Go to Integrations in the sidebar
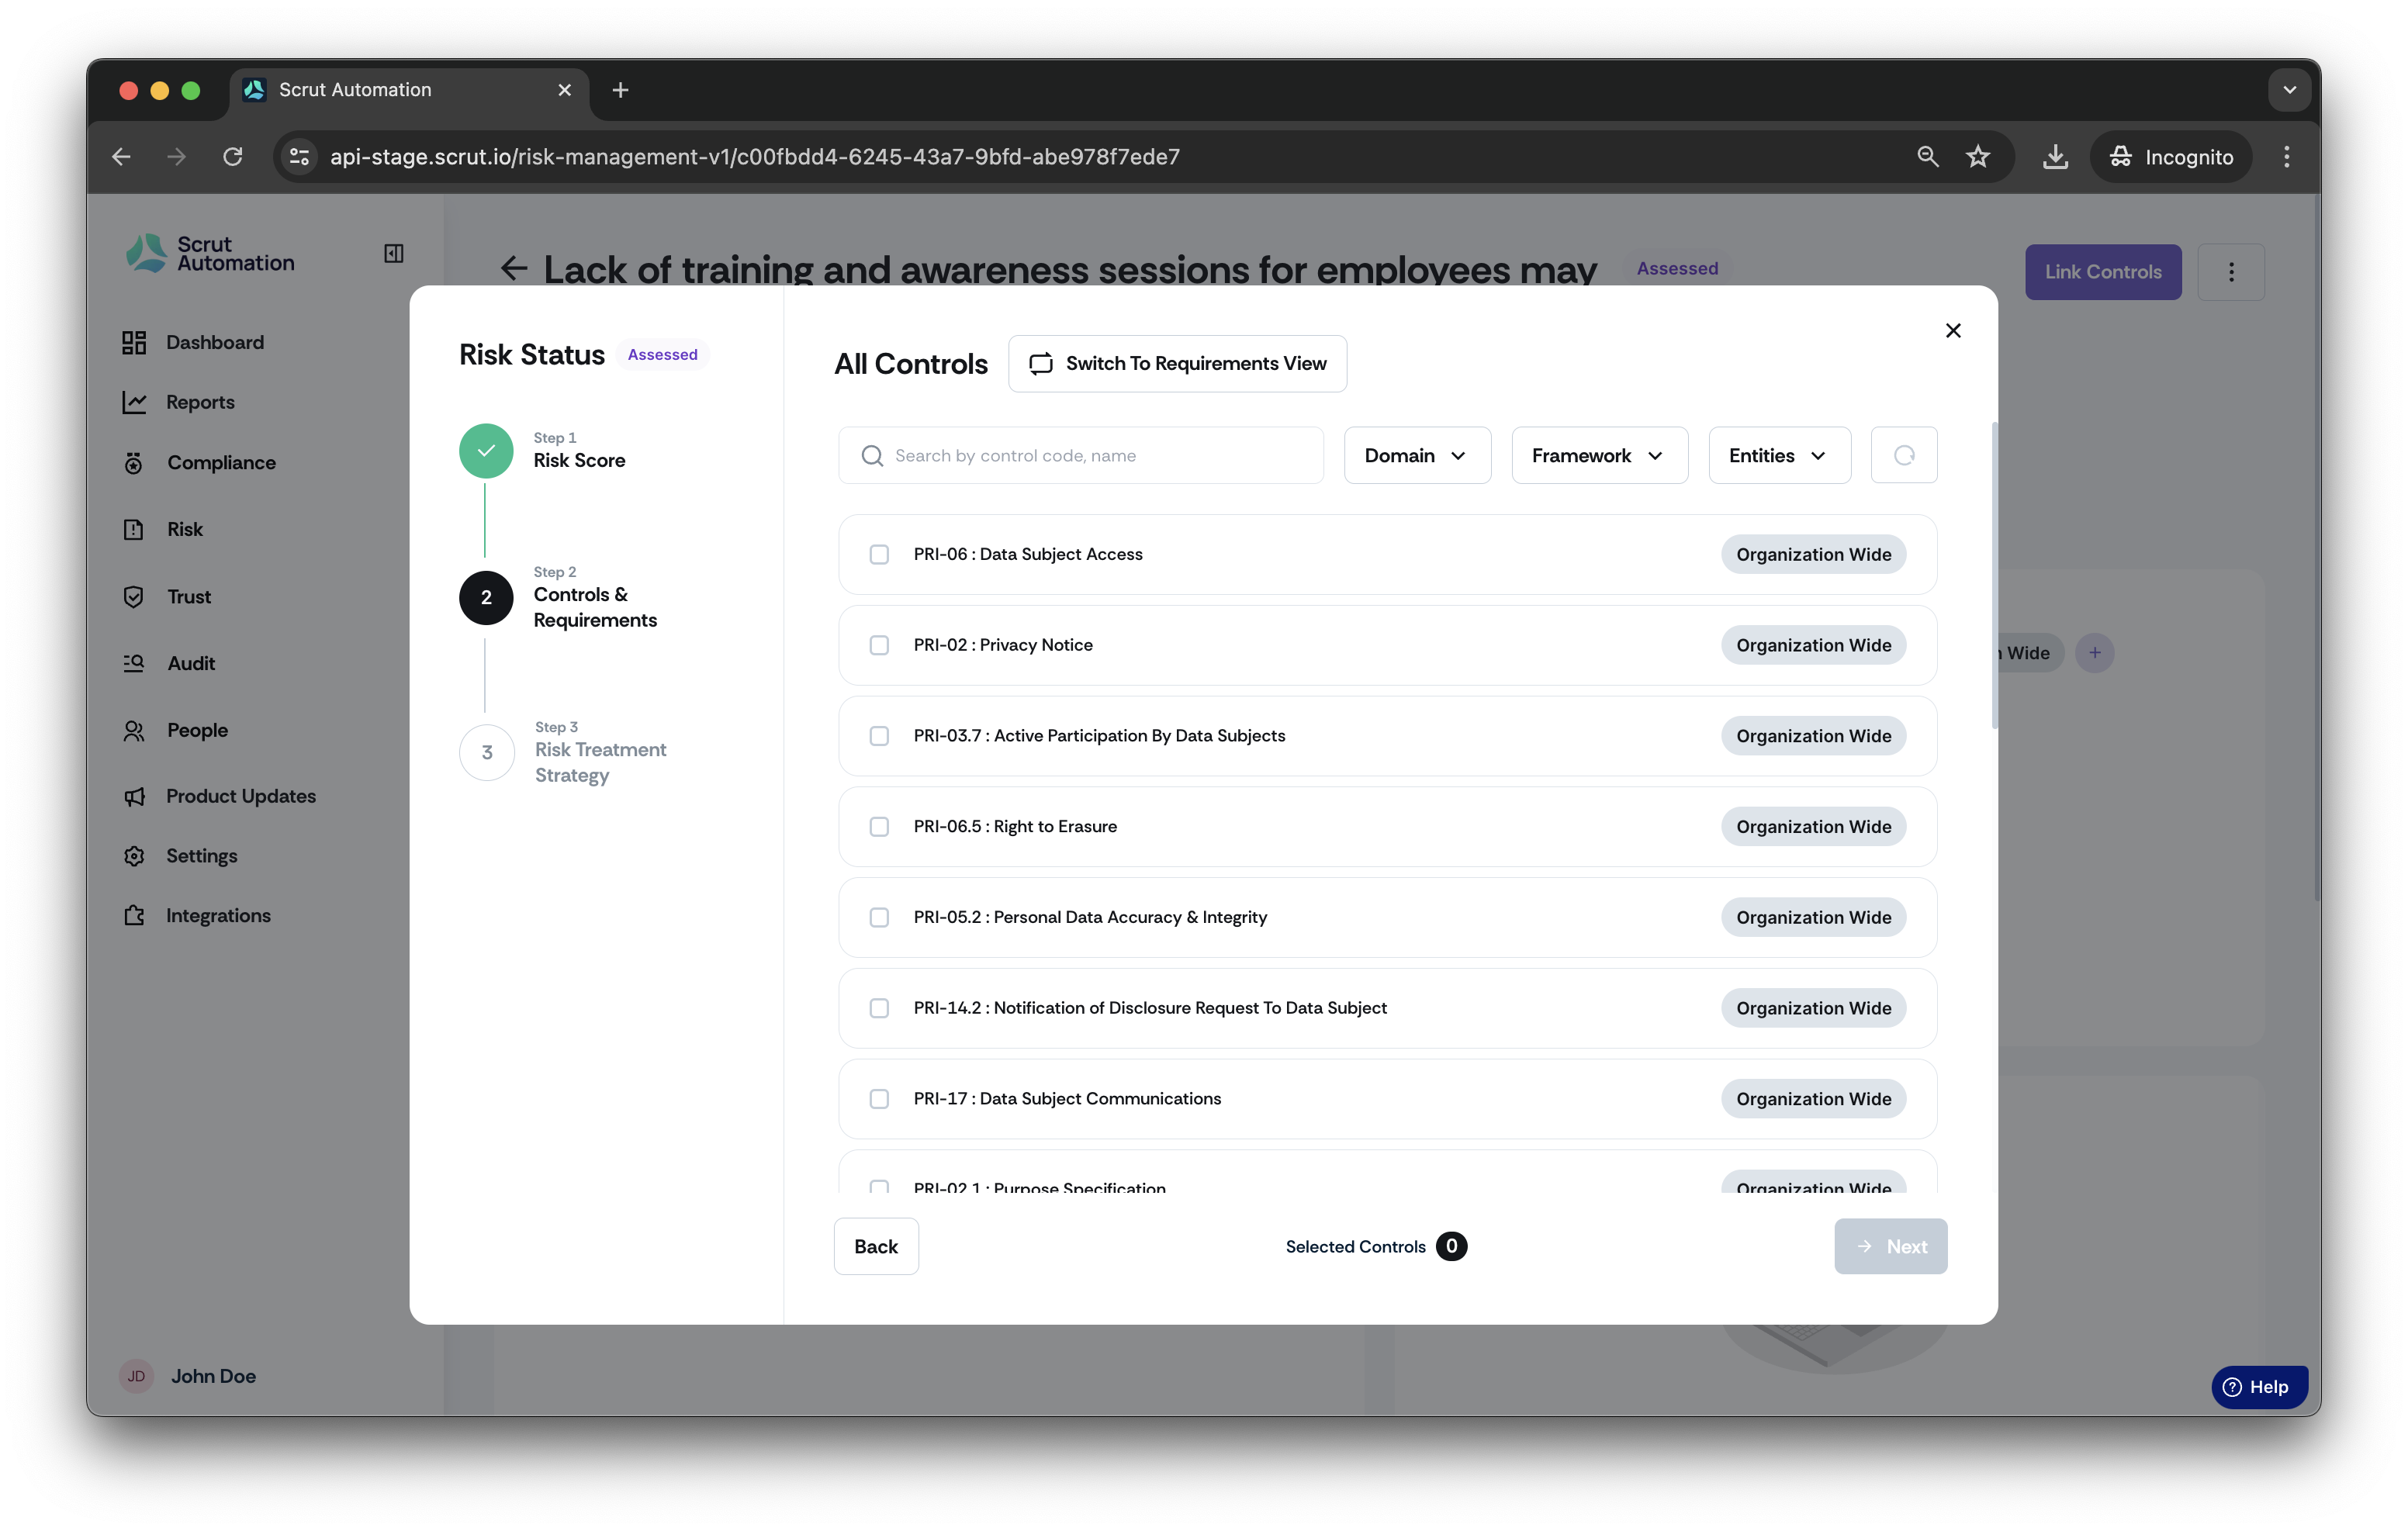Image resolution: width=2408 pixels, height=1531 pixels. (x=218, y=916)
